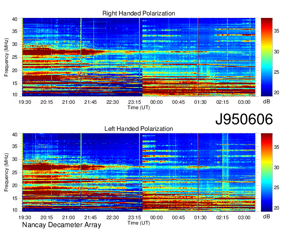Viewport: 284px width, 230px height.
Task: Click the "dB" label under Left Handed color bar
Action: click(266, 216)
